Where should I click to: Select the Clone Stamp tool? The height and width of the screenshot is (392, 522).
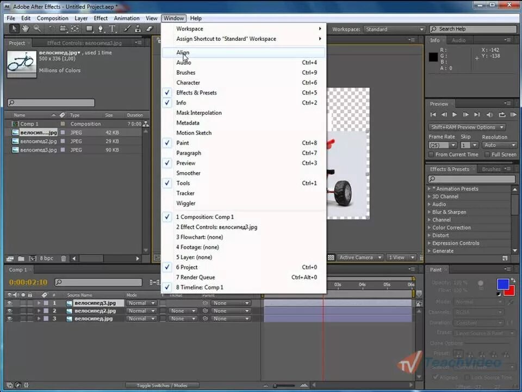click(138, 29)
